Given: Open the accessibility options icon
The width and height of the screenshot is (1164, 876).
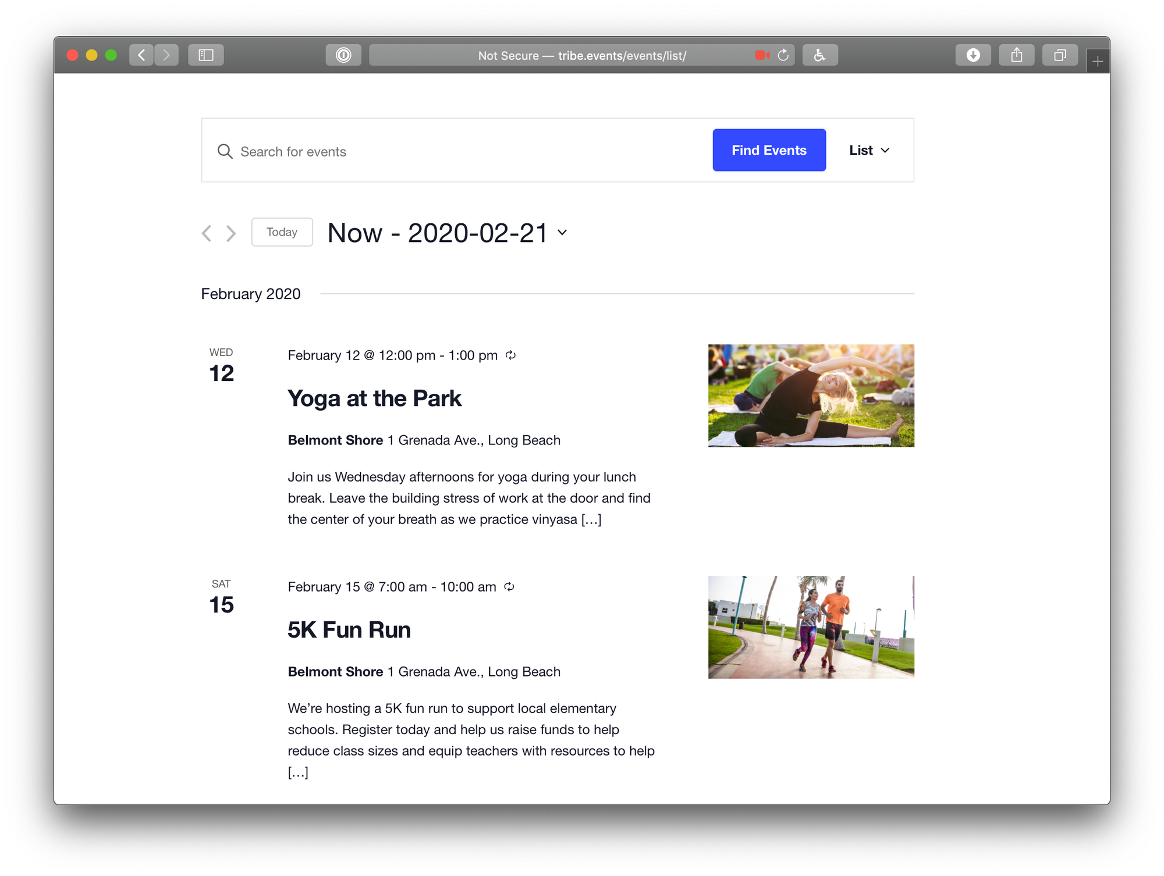Looking at the screenshot, I should click(819, 55).
